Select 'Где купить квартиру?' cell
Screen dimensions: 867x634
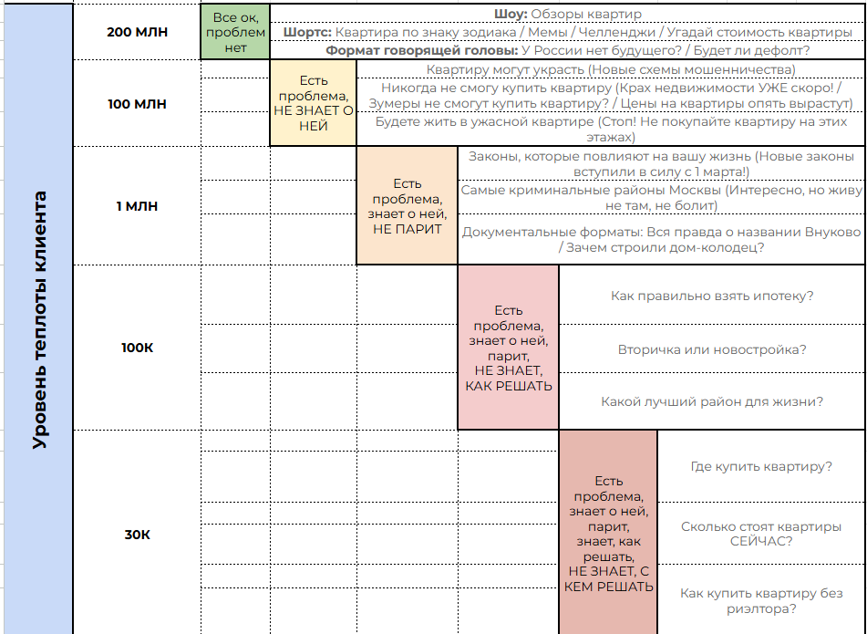(761, 466)
